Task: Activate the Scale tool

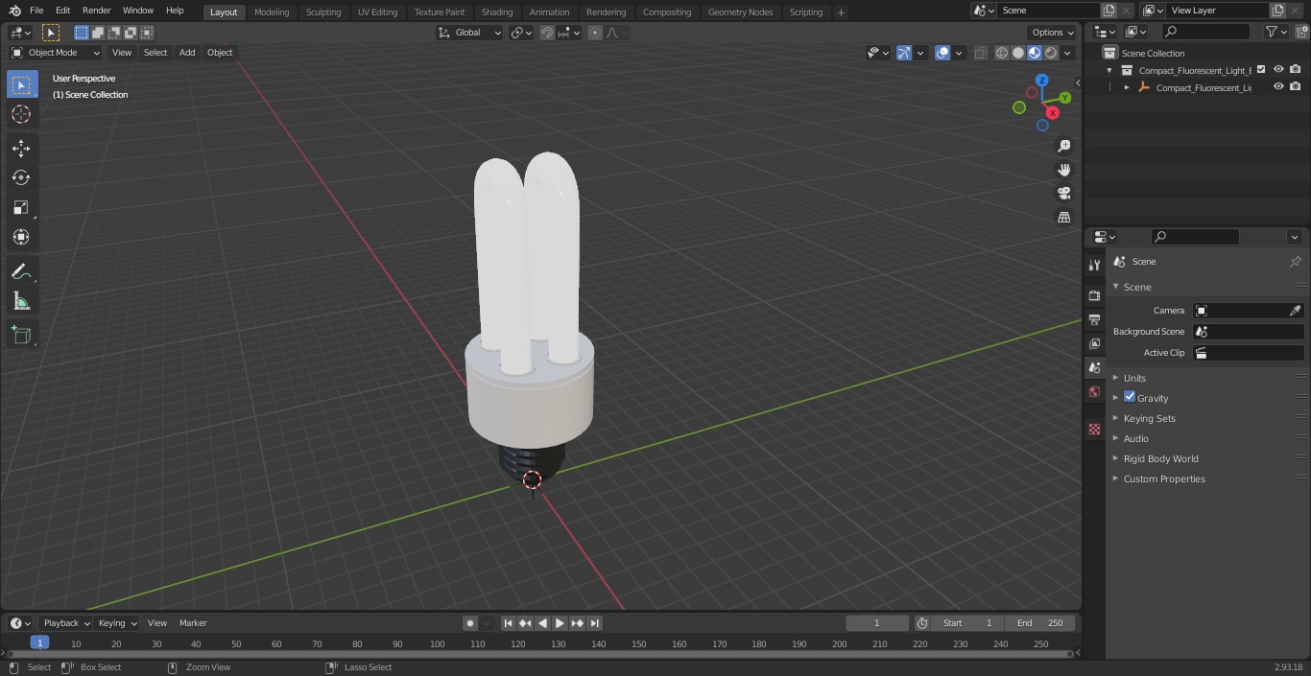Action: tap(21, 207)
